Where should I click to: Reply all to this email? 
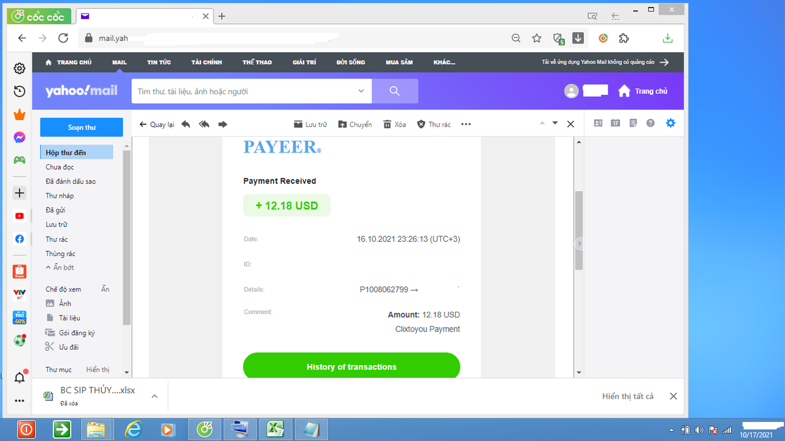coord(204,124)
